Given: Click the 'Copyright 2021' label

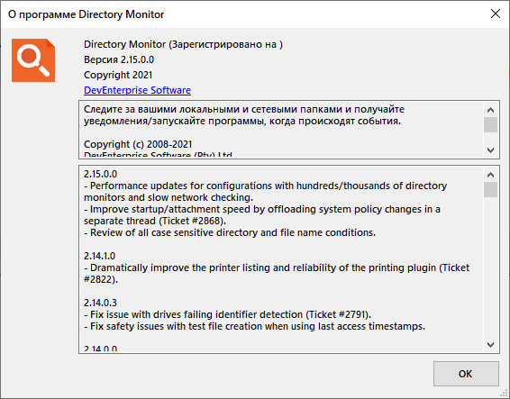Looking at the screenshot, I should tap(118, 75).
